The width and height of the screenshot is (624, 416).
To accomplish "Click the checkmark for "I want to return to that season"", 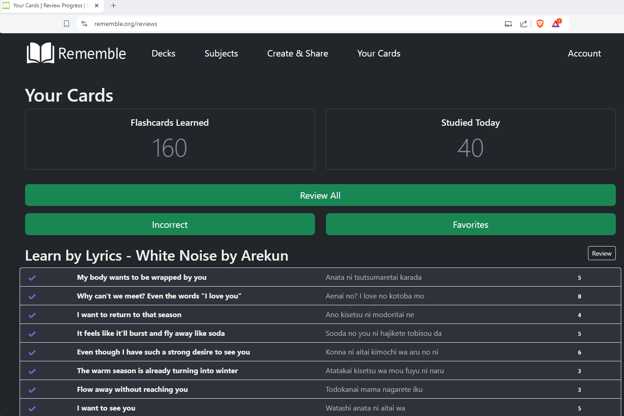I will pyautogui.click(x=32, y=315).
